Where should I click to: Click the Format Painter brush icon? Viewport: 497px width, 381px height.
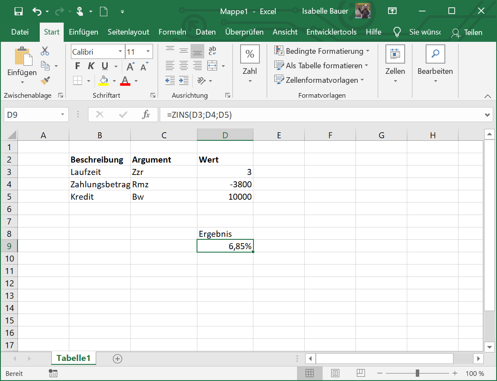coord(45,80)
